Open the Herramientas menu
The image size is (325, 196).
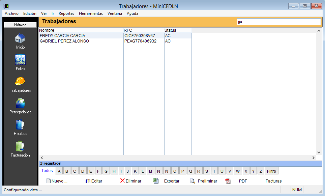coord(91,13)
